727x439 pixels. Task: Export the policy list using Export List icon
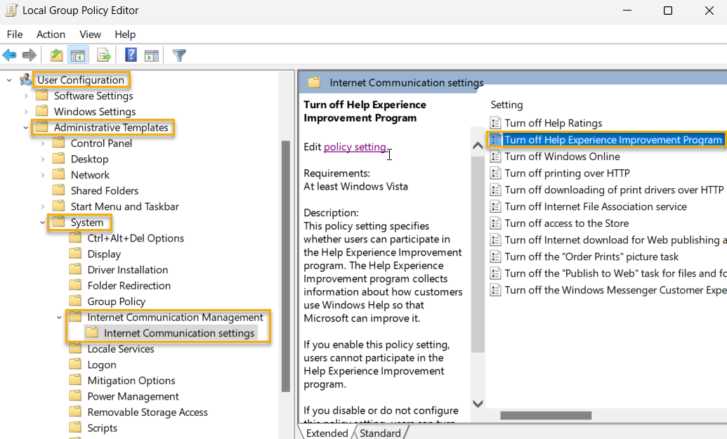102,55
